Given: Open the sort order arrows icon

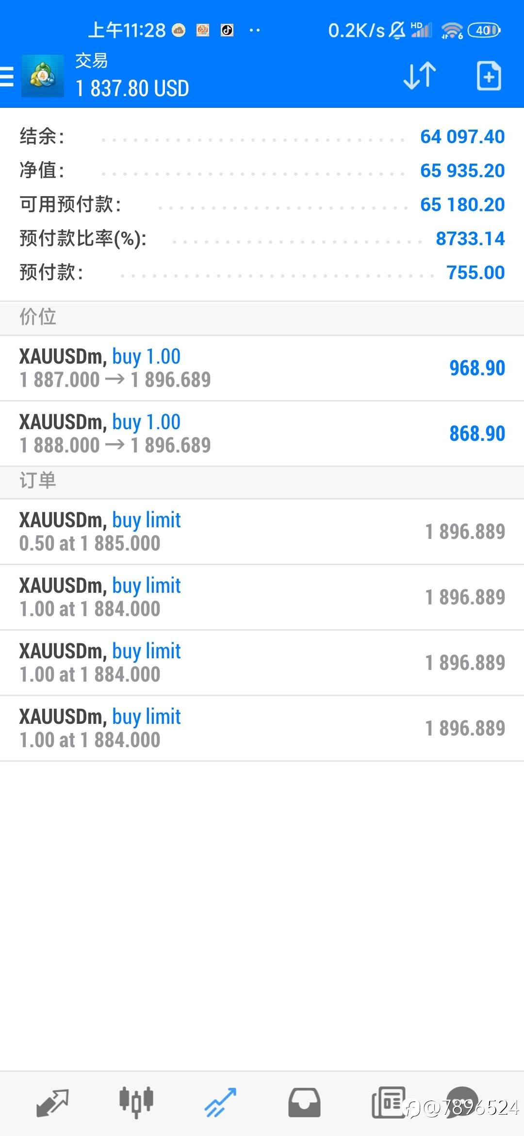Looking at the screenshot, I should (420, 76).
